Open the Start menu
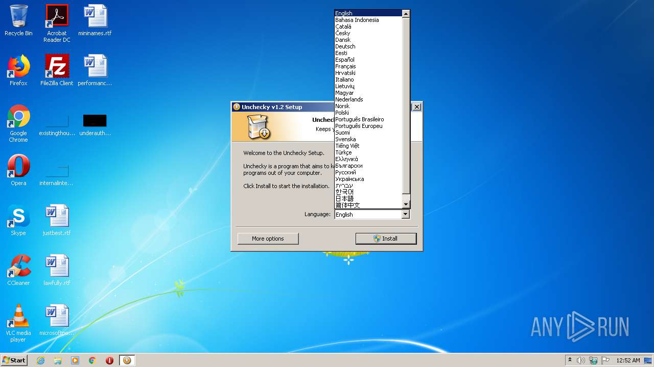Image resolution: width=654 pixels, height=367 pixels. 14,360
